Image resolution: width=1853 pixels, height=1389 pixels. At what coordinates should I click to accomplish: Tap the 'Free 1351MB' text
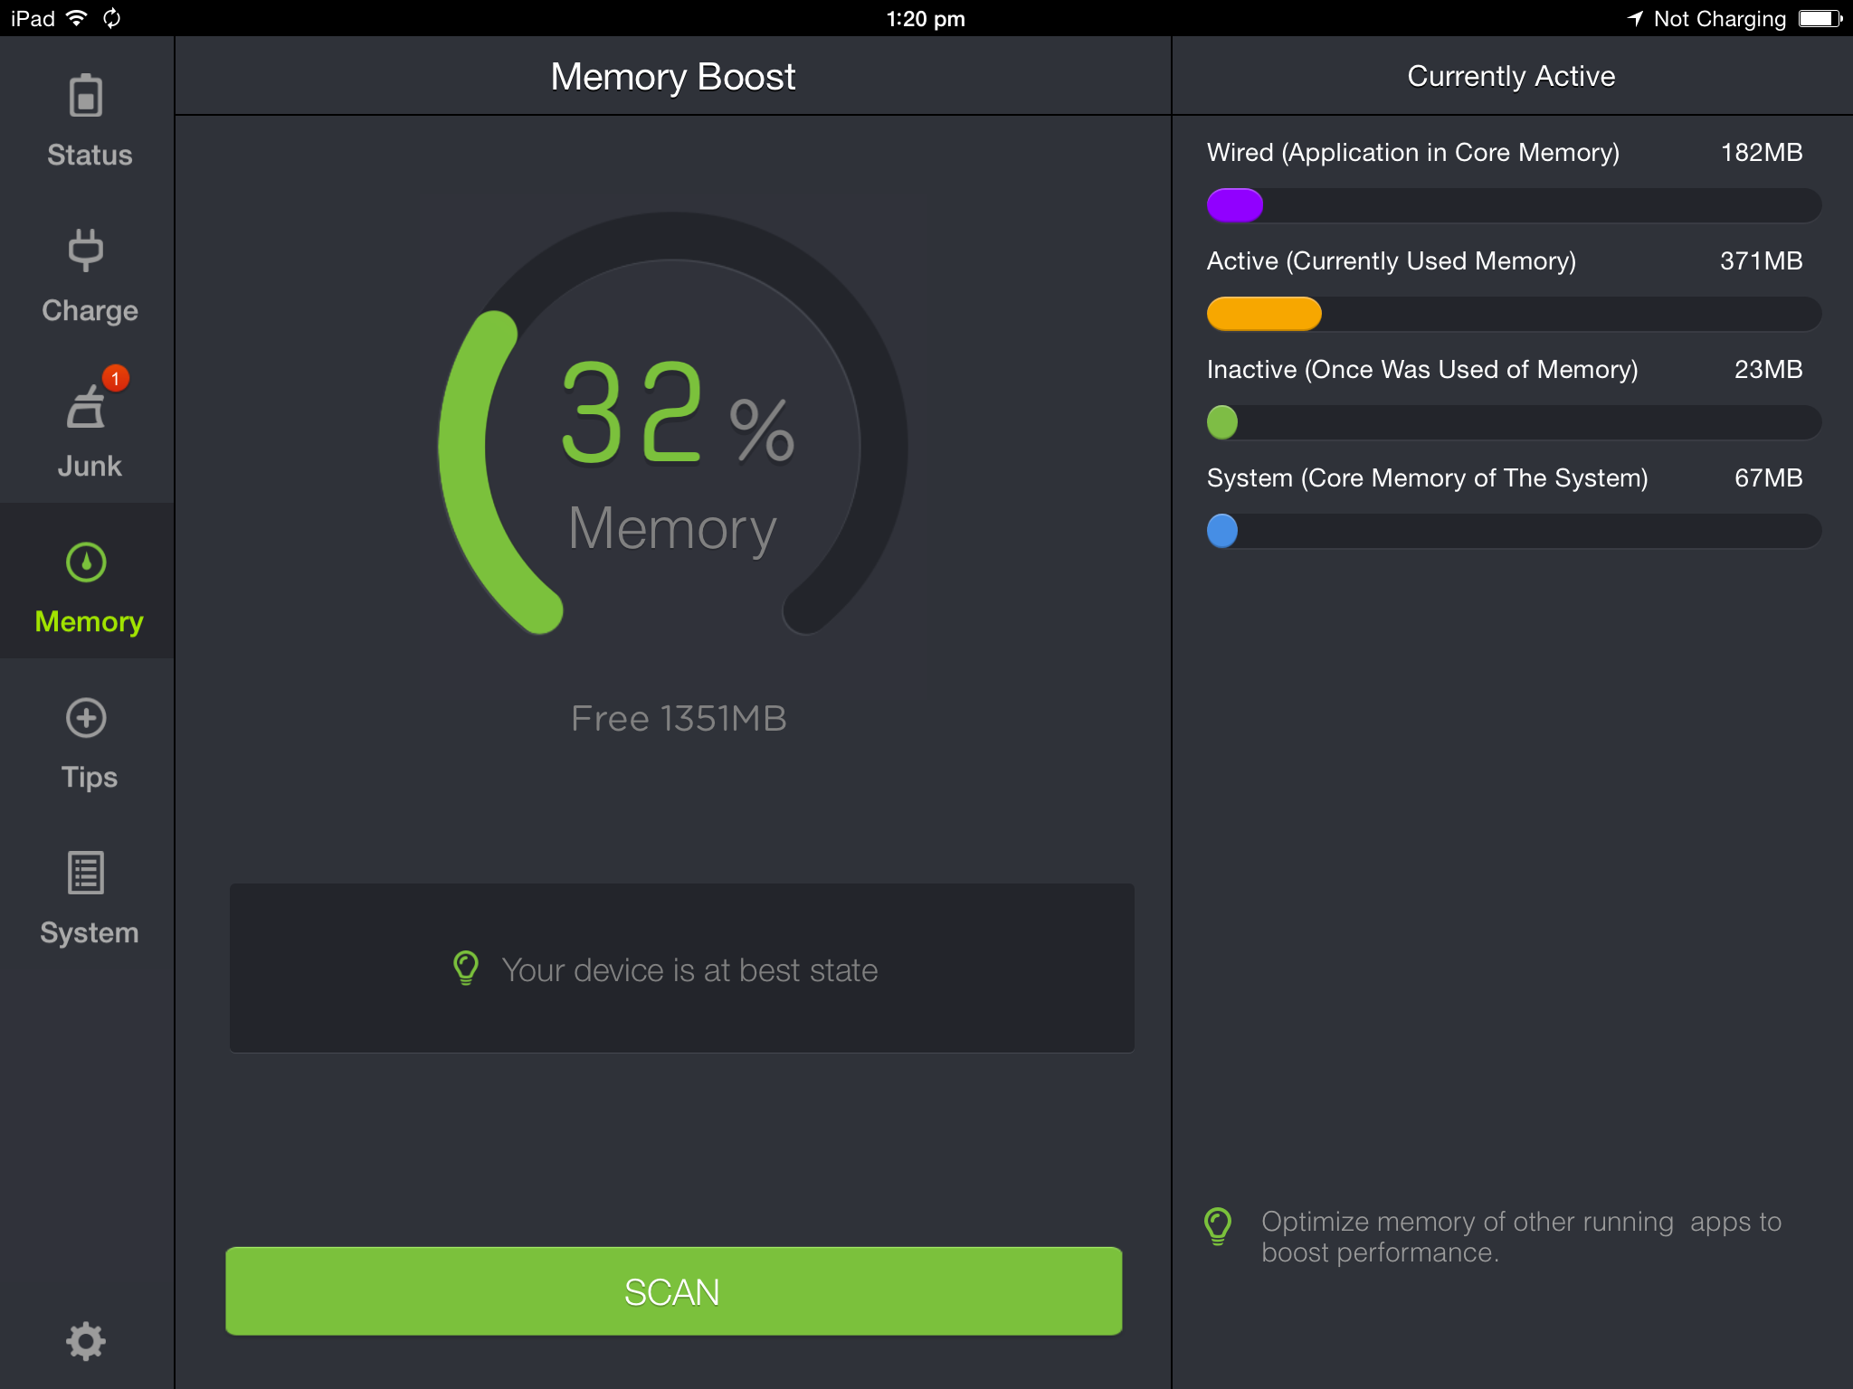pyautogui.click(x=679, y=719)
